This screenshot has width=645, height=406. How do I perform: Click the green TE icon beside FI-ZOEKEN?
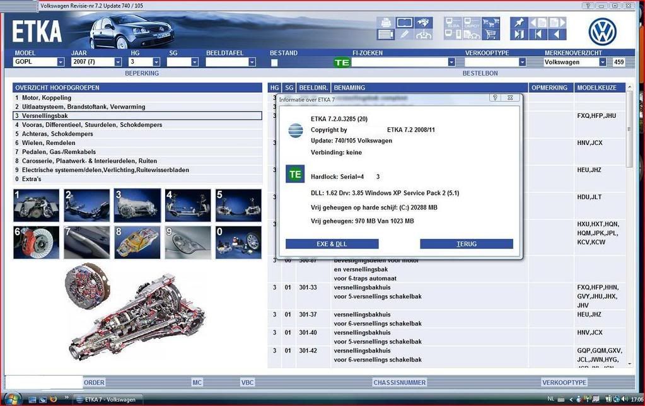342,62
